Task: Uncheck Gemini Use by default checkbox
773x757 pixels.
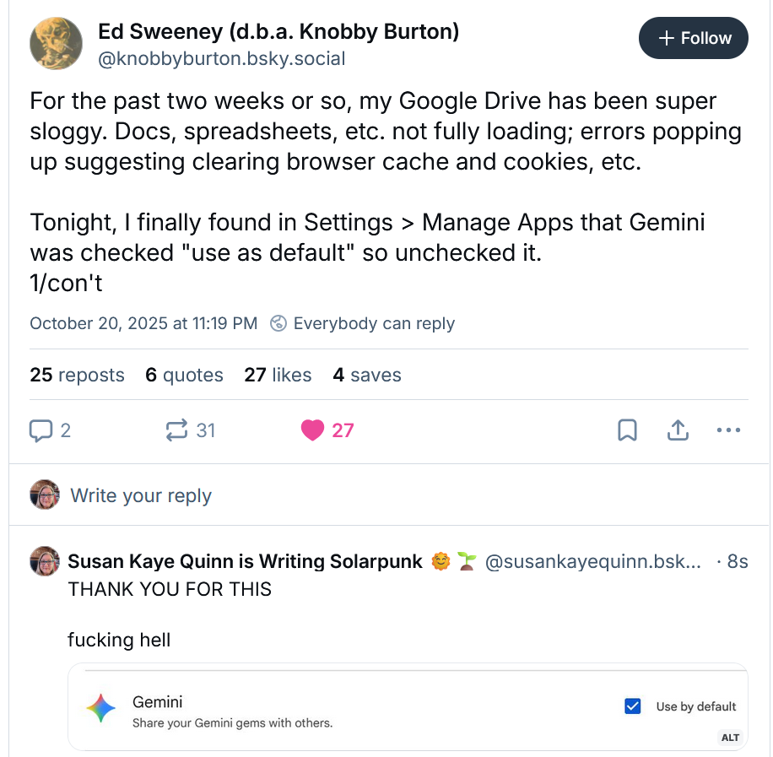Action: pyautogui.click(x=632, y=706)
